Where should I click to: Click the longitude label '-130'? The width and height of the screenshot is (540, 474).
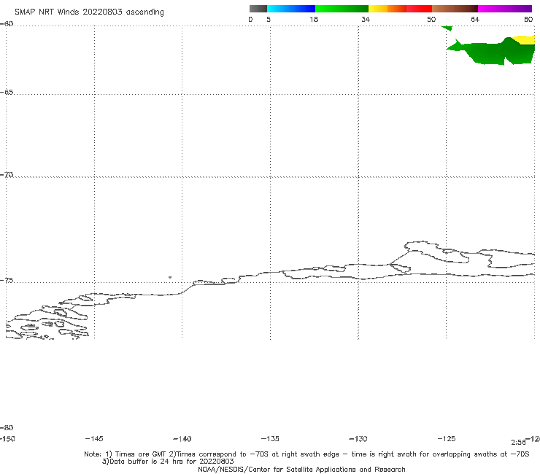[358, 438]
